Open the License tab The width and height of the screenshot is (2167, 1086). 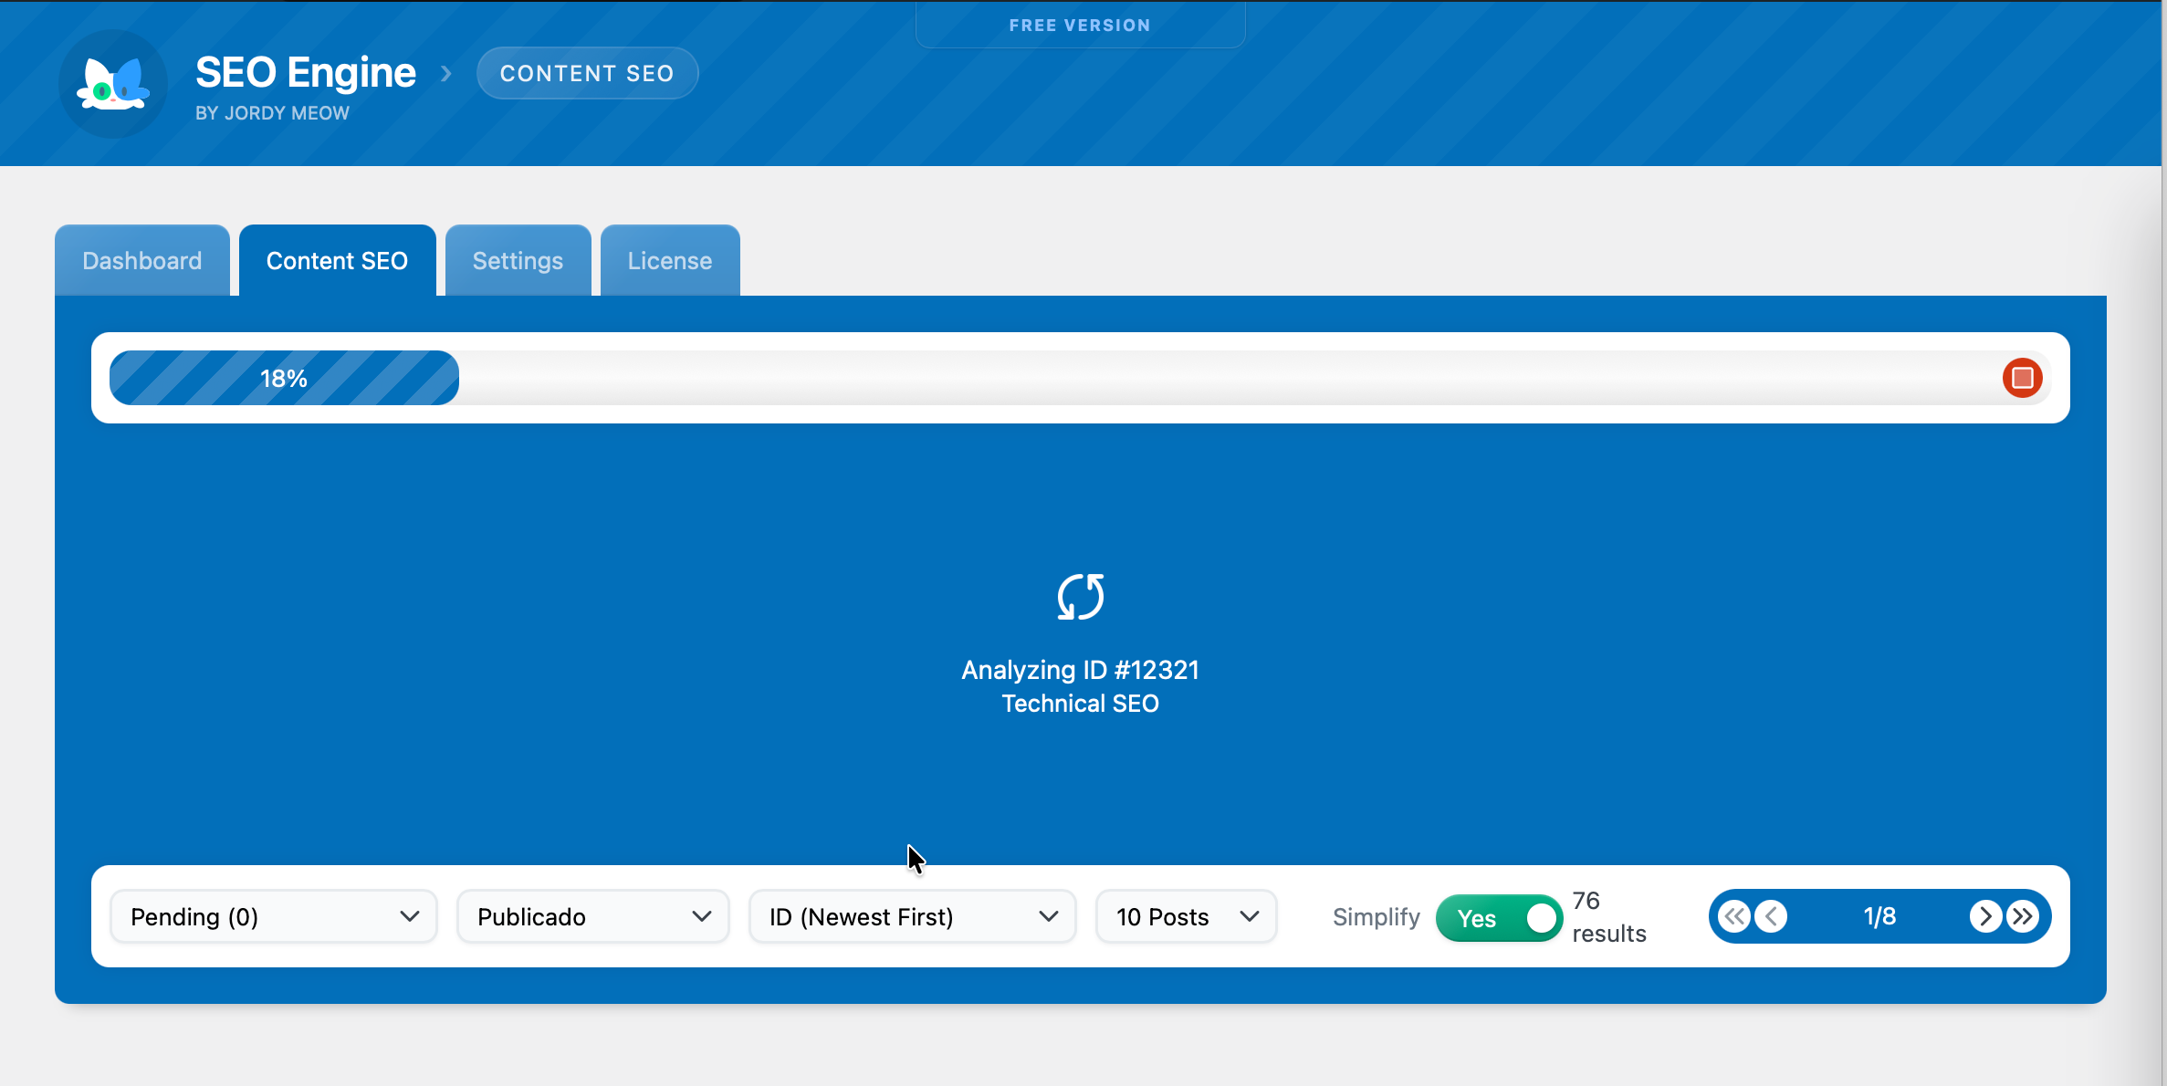(669, 261)
